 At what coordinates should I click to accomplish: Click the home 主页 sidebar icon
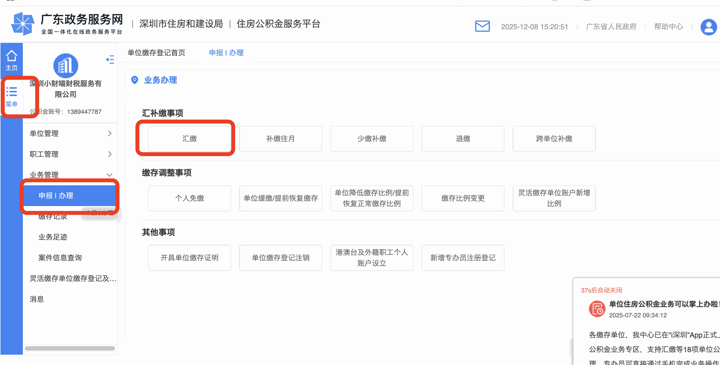(11, 60)
